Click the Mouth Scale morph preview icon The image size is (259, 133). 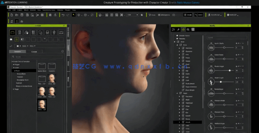[211, 47]
